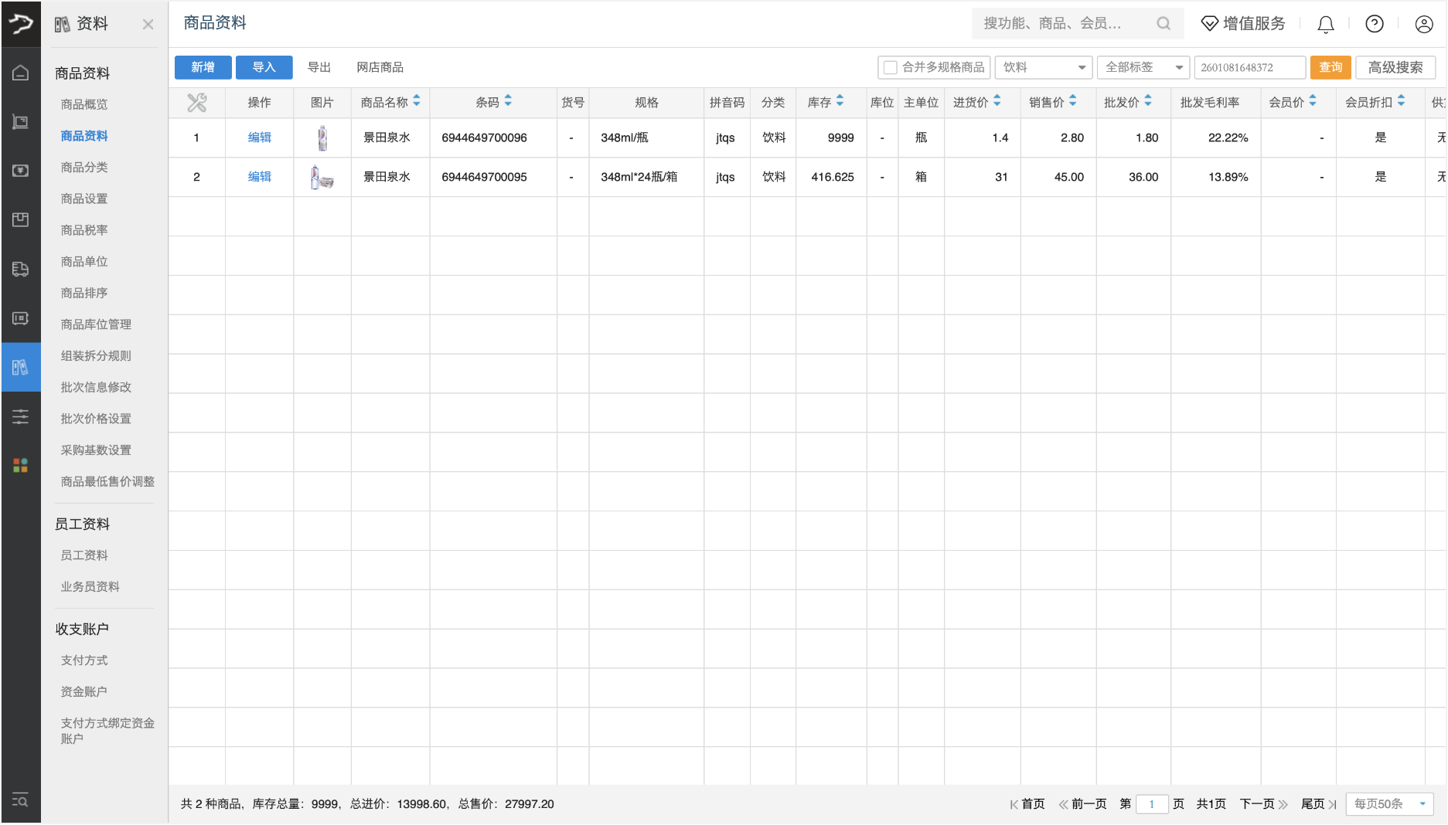Open the user account profile icon
The height and width of the screenshot is (825, 1448).
pyautogui.click(x=1423, y=25)
